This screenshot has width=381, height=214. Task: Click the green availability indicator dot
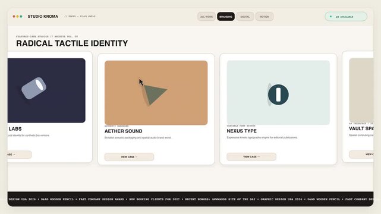pos(330,17)
